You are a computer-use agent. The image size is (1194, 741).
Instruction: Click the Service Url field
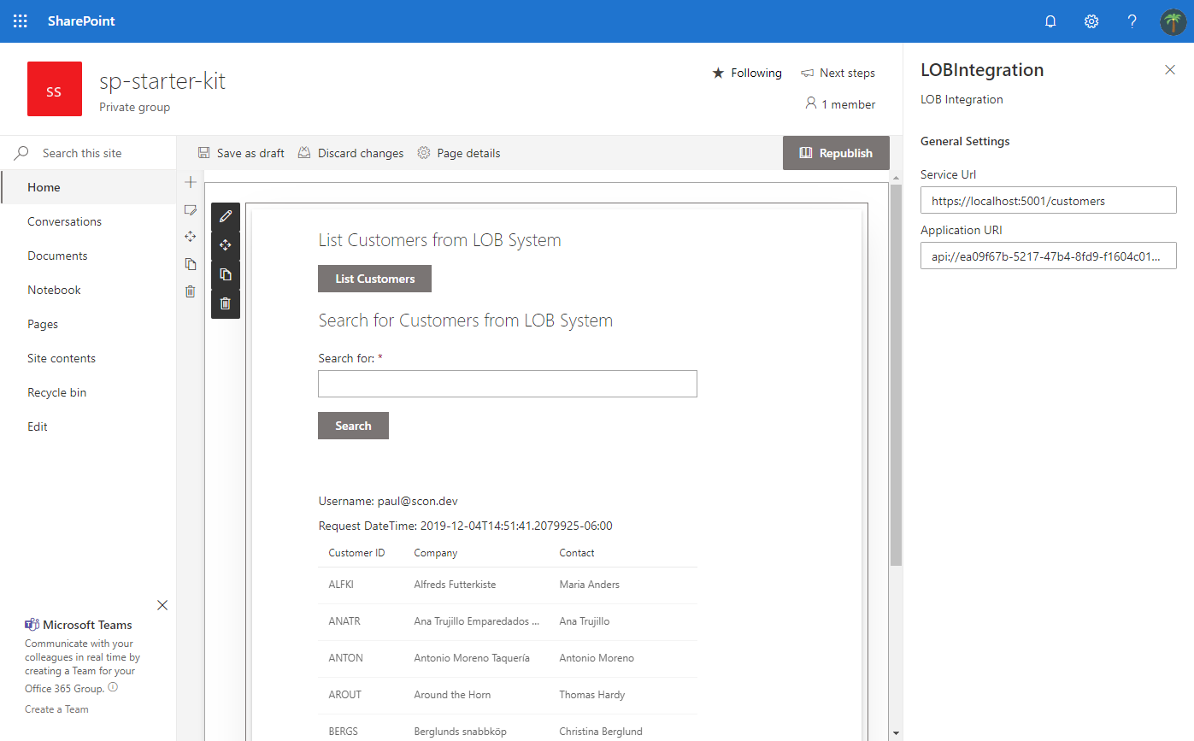[1049, 201]
